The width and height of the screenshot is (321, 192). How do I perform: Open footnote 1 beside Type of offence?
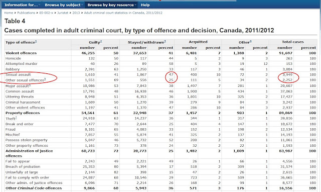pyautogui.click(x=36, y=41)
